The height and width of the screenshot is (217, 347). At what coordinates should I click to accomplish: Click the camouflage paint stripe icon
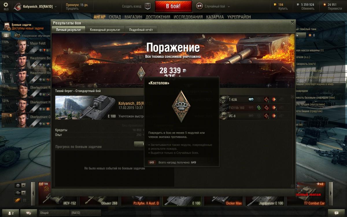[17, 200]
